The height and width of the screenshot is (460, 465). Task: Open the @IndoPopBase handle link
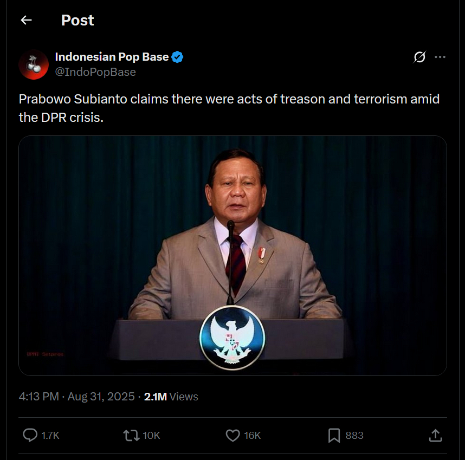click(x=95, y=72)
